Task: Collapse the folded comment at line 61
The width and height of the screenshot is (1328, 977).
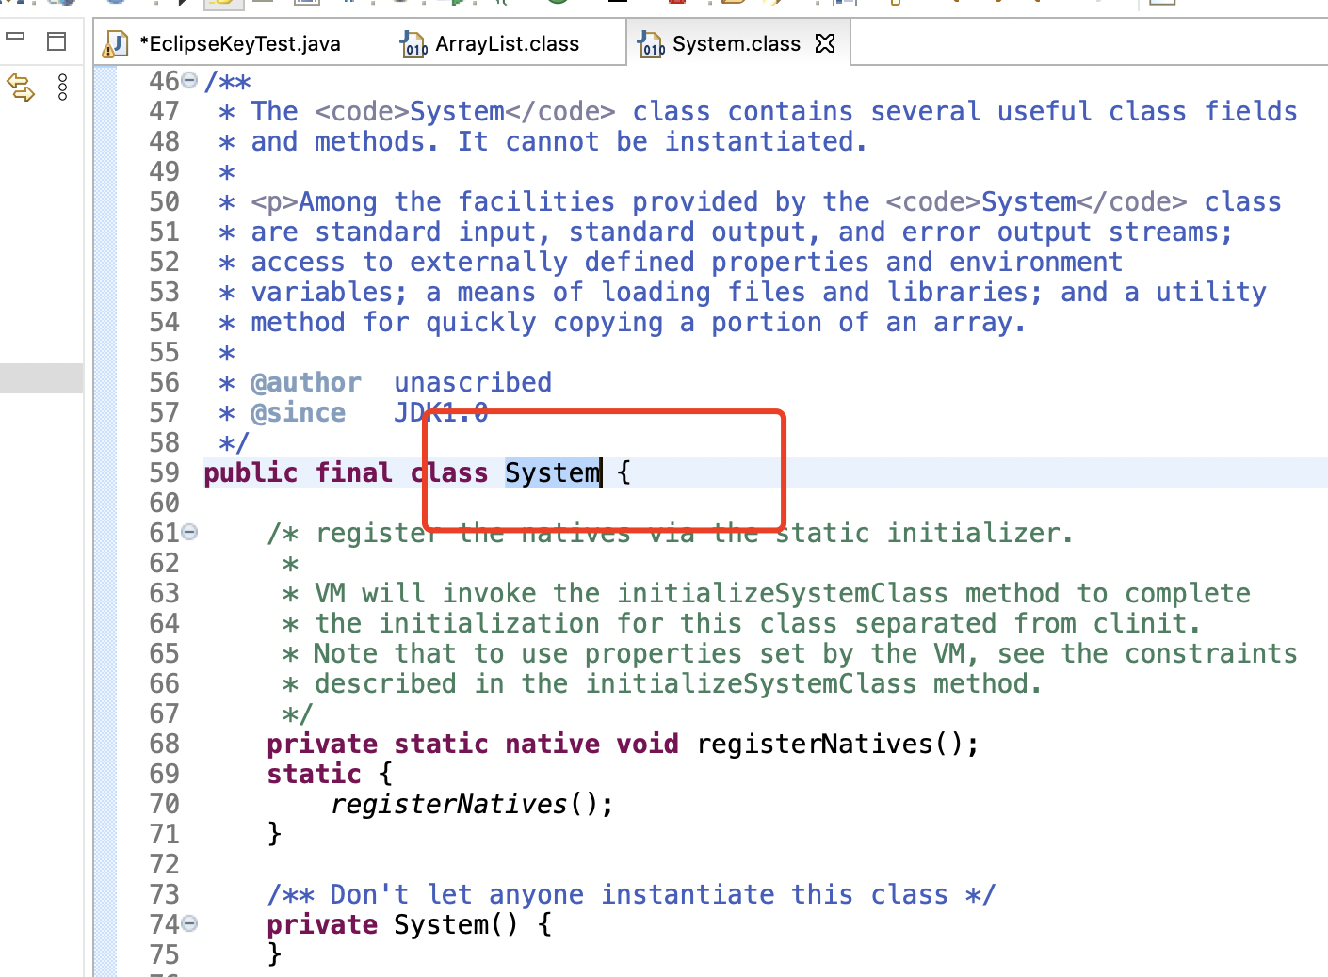Action: [x=189, y=533]
